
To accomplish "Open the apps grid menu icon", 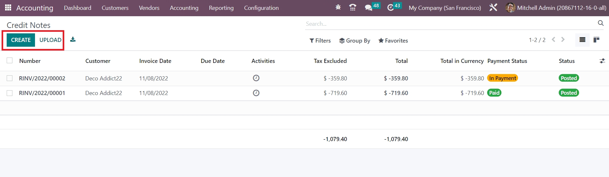I will tap(8, 8).
